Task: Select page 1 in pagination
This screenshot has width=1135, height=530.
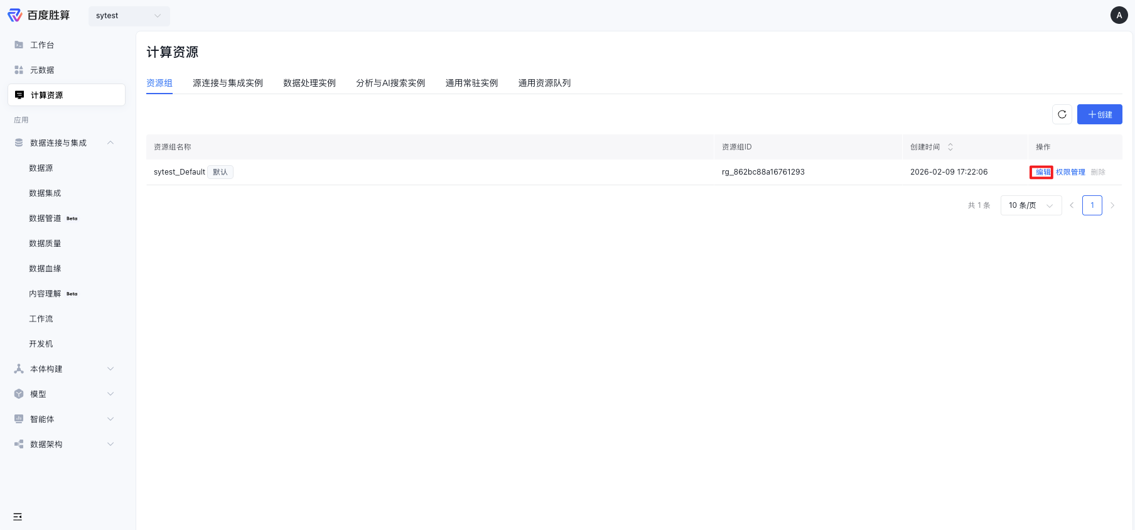Action: coord(1092,205)
